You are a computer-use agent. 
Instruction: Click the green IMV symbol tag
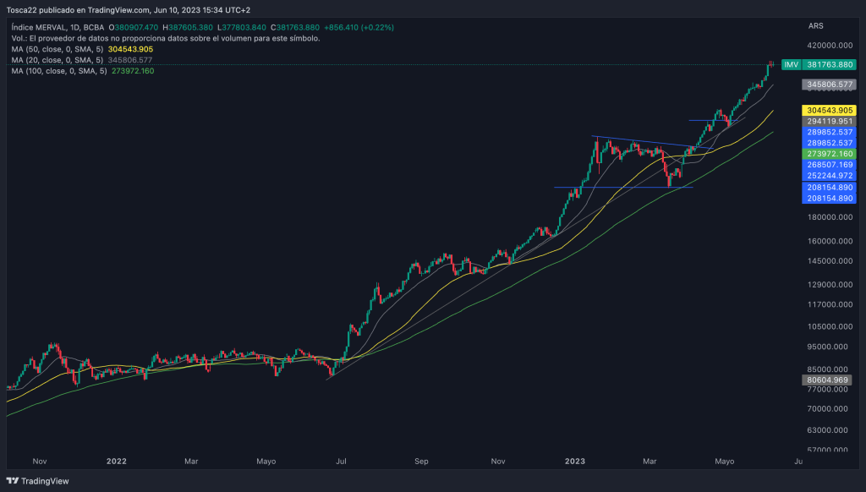coord(791,64)
